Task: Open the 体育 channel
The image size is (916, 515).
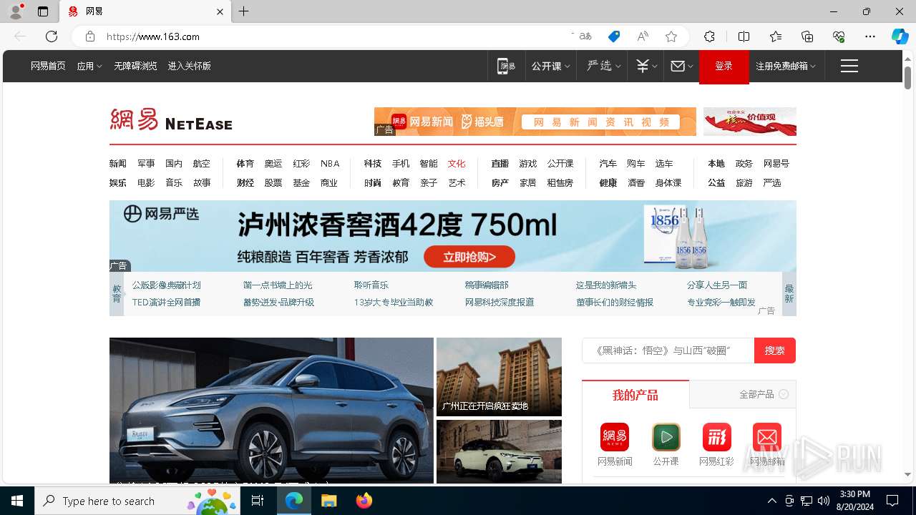Action: [x=245, y=164]
